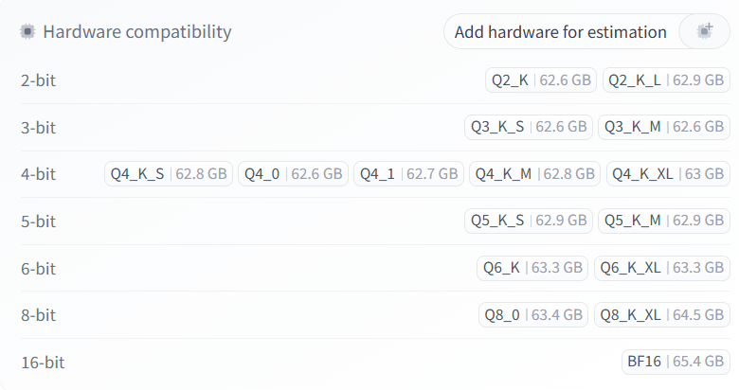Choose the Q4_K_S 62.8 GB file

[169, 174]
